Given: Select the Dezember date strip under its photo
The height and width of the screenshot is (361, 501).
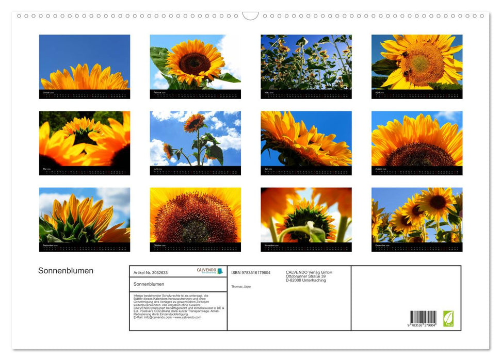Looking at the screenshot, I should tap(416, 247).
